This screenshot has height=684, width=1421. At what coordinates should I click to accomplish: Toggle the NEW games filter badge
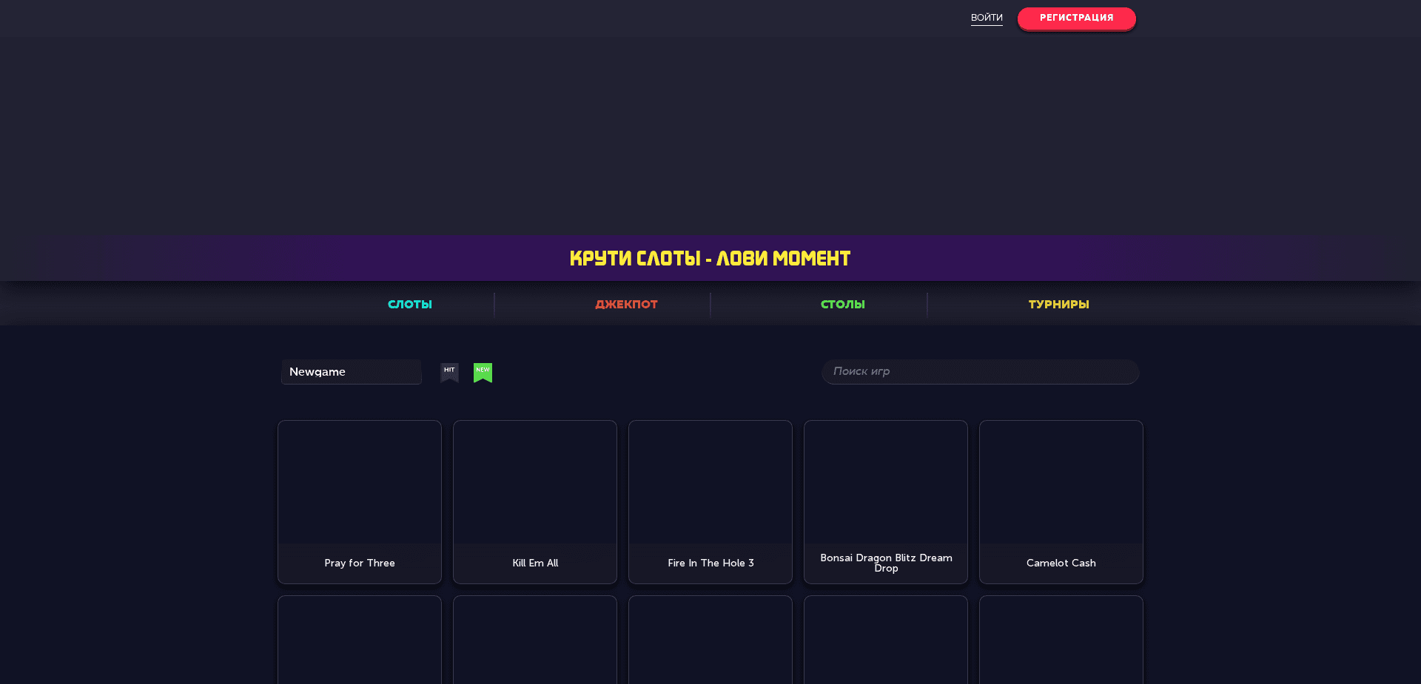coord(483,373)
